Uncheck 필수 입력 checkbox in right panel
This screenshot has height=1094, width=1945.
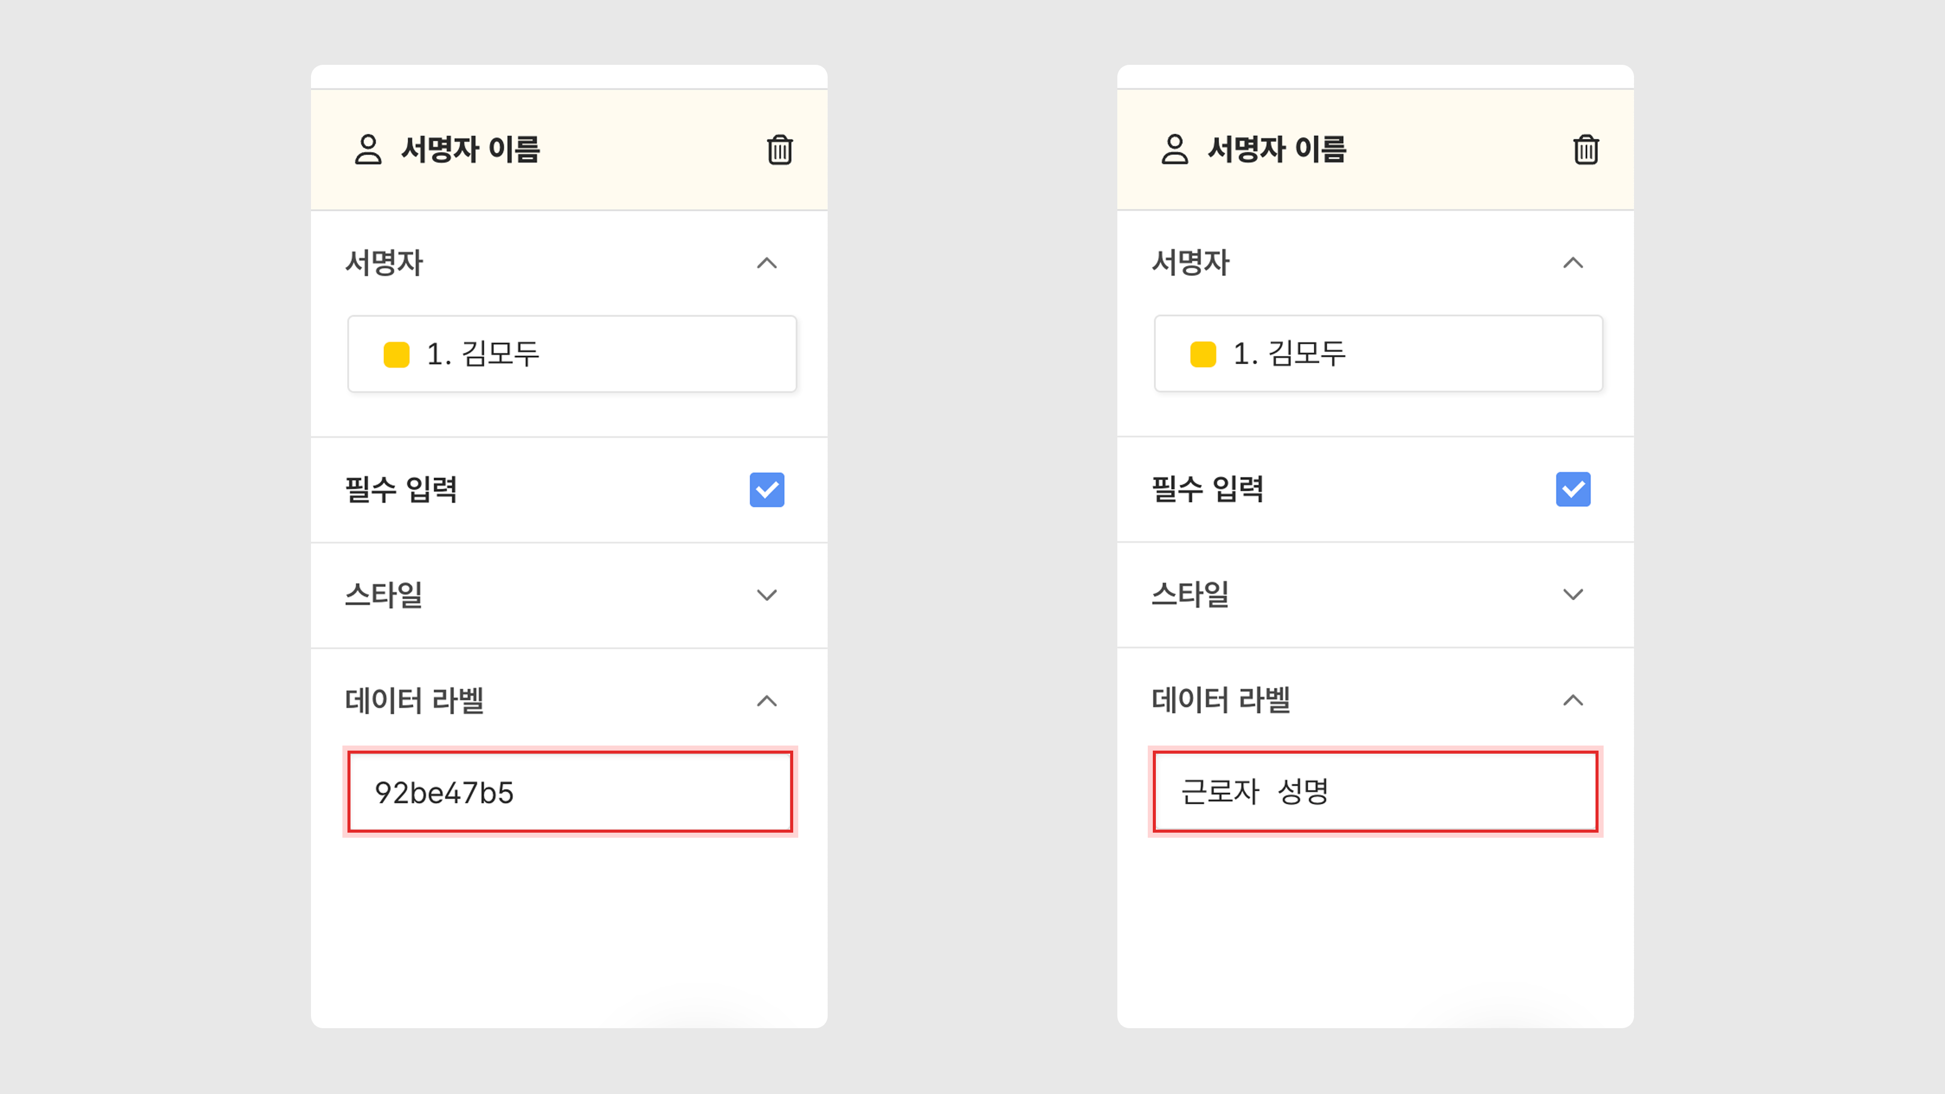click(1573, 489)
